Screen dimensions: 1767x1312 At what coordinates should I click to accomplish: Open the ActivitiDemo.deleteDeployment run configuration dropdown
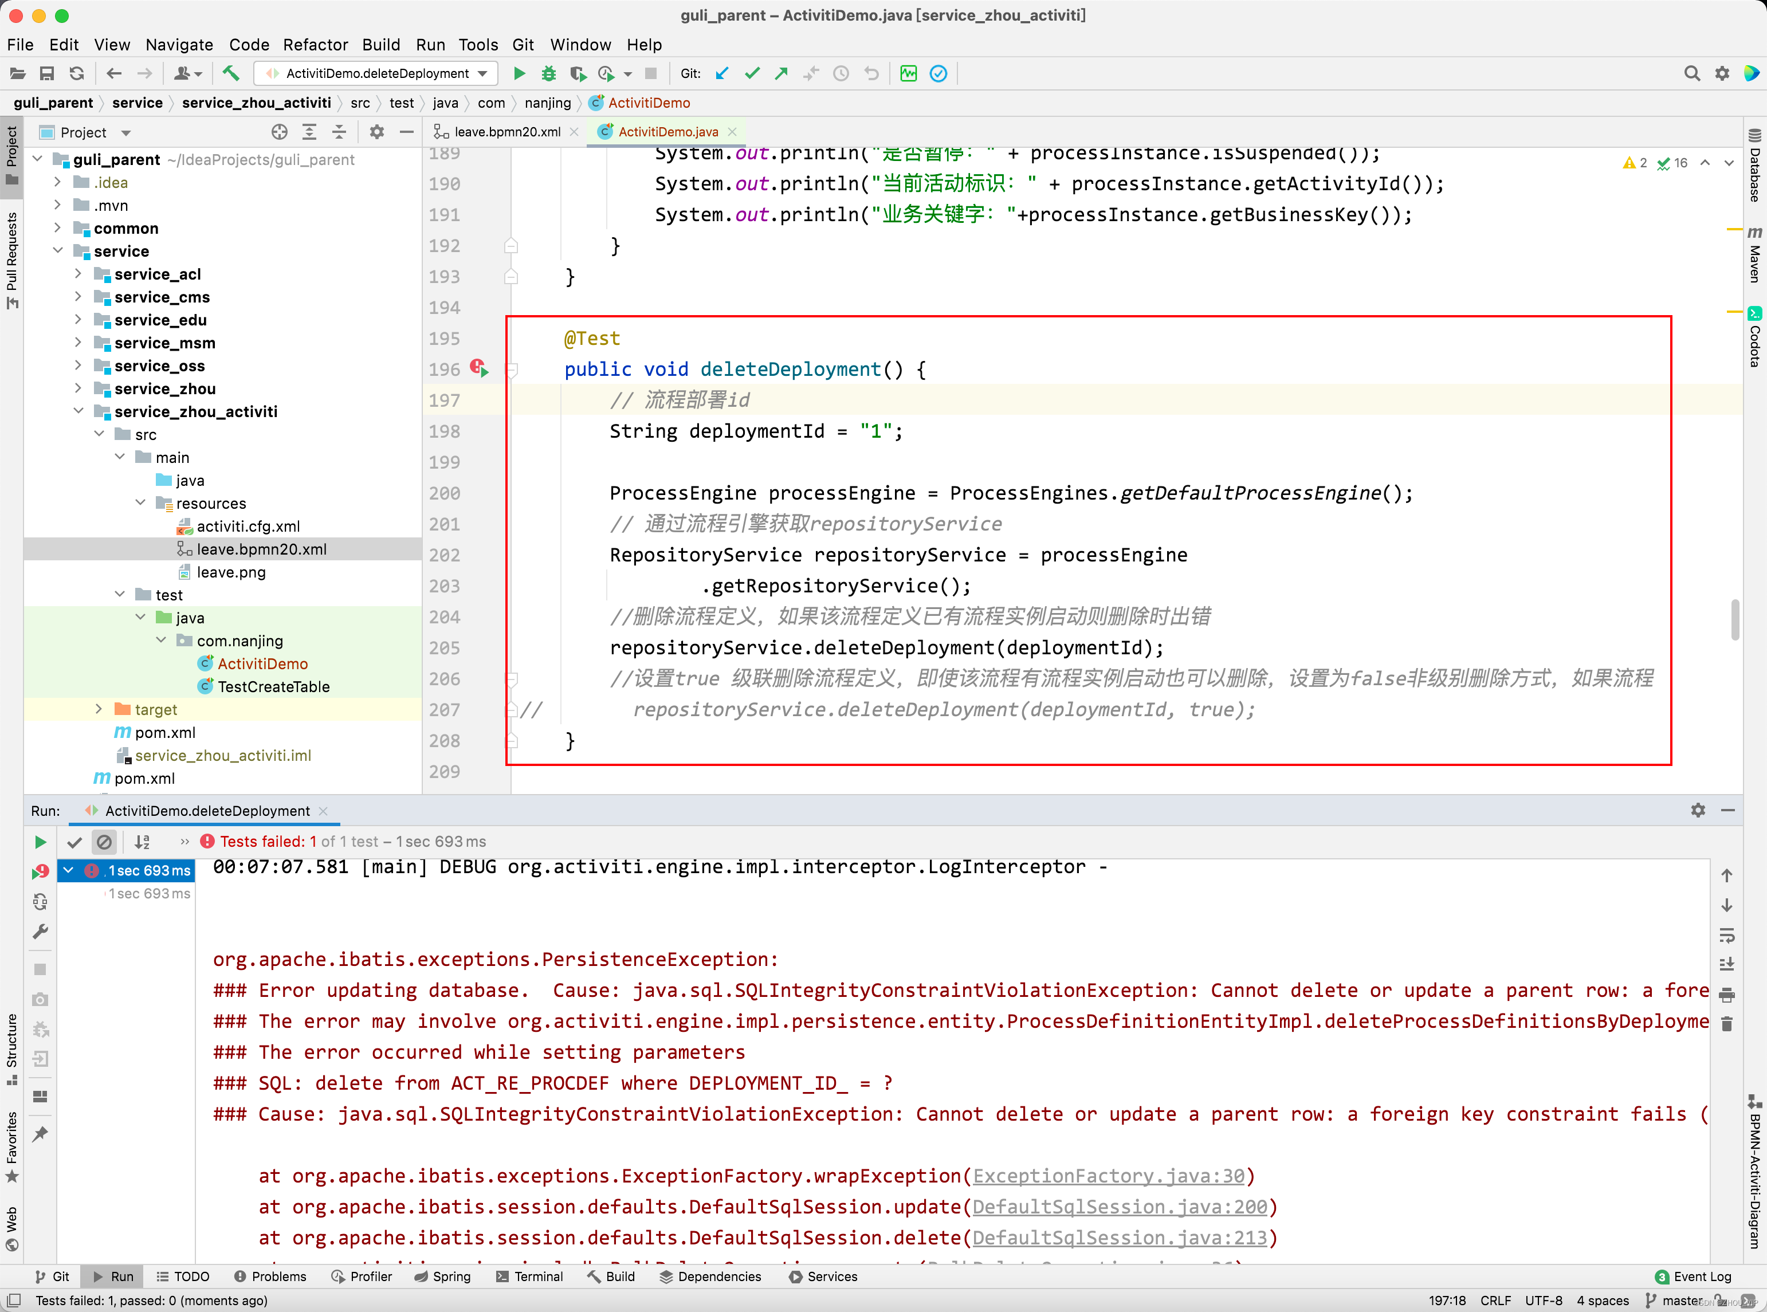(377, 73)
